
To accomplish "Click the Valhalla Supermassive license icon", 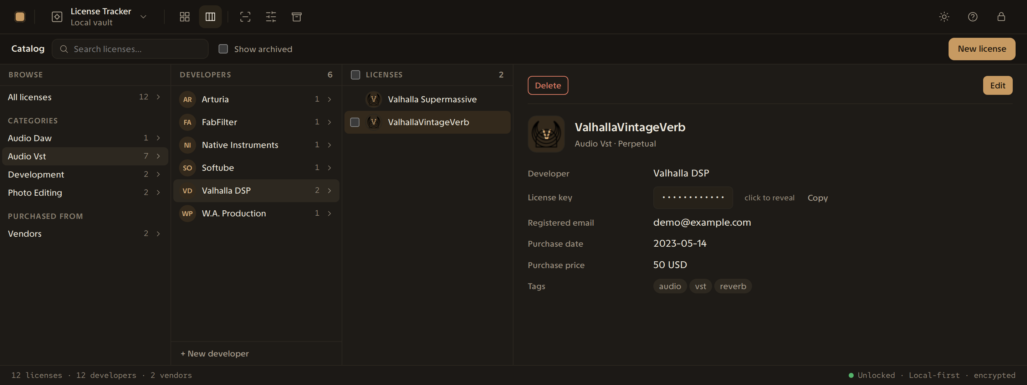I will pos(374,99).
